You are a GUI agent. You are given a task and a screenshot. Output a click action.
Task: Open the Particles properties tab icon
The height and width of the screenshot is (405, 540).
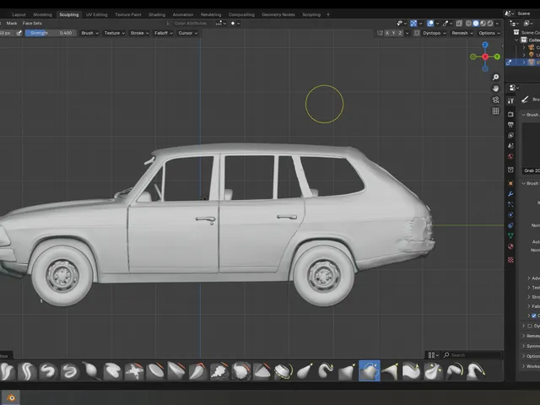(x=510, y=204)
